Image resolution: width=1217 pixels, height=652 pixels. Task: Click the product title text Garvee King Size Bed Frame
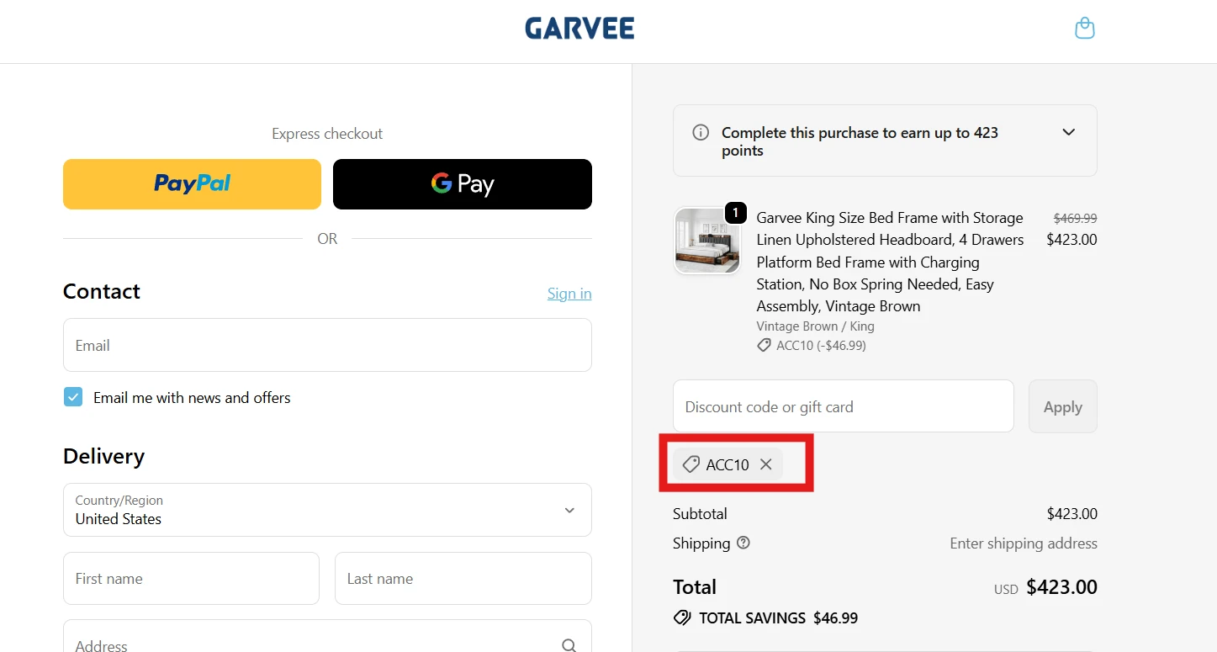890,262
